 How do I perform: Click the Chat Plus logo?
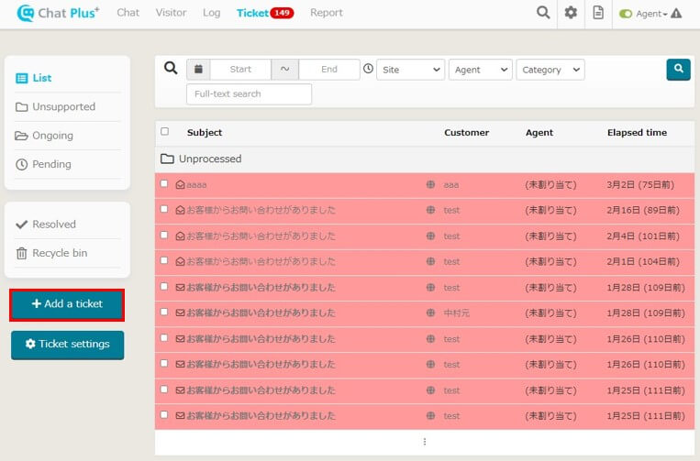(x=58, y=13)
